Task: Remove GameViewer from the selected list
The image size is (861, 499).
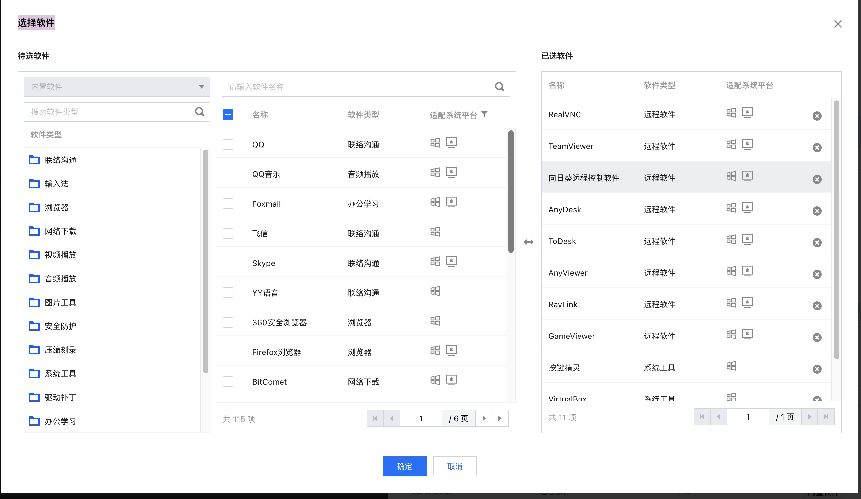Action: [817, 338]
